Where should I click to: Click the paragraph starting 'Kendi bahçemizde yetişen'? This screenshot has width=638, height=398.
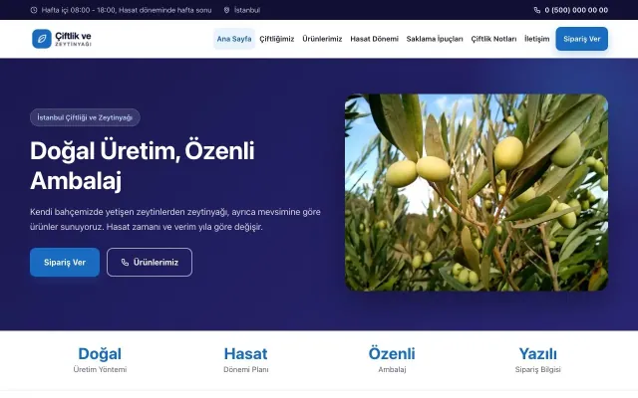pyautogui.click(x=175, y=219)
